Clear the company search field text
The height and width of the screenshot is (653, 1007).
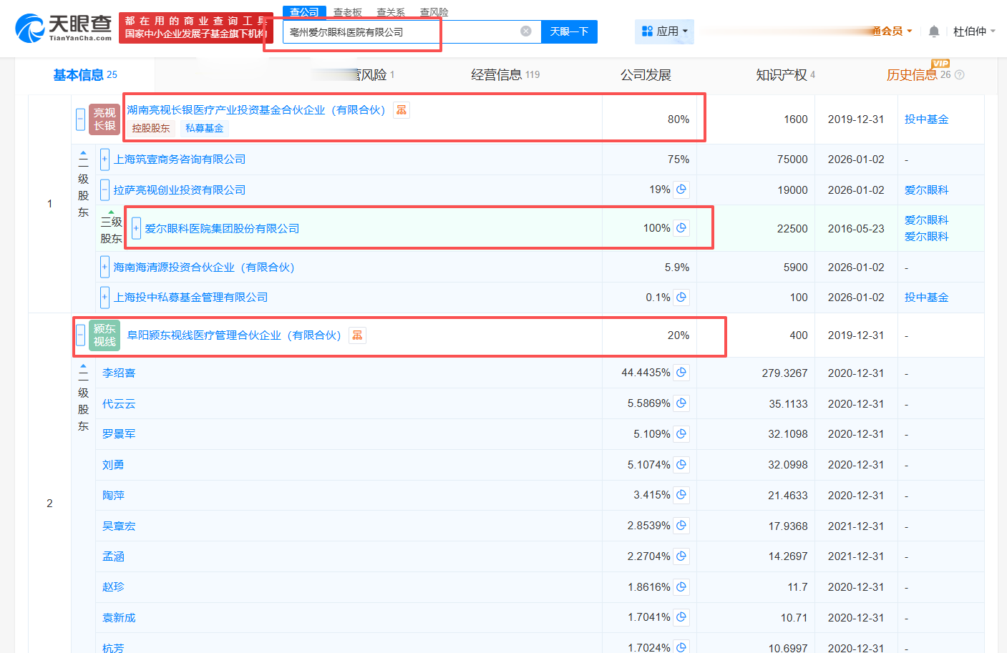tap(526, 31)
